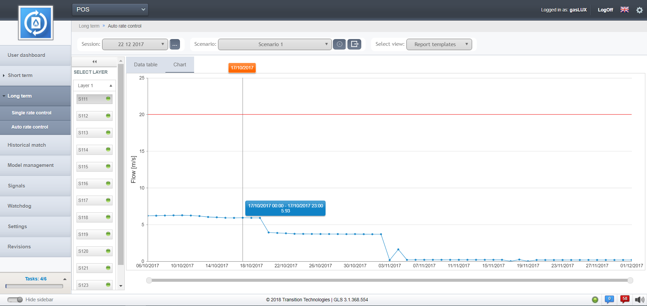647x306 pixels.
Task: Toggle the Hide sidebar switch
Action: tap(15, 300)
